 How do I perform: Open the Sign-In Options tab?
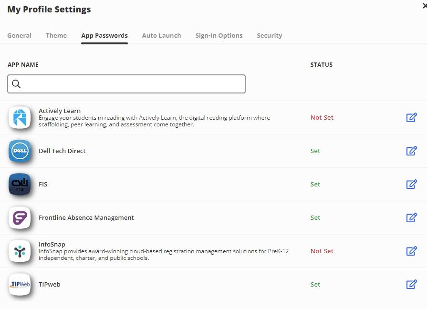coord(219,36)
